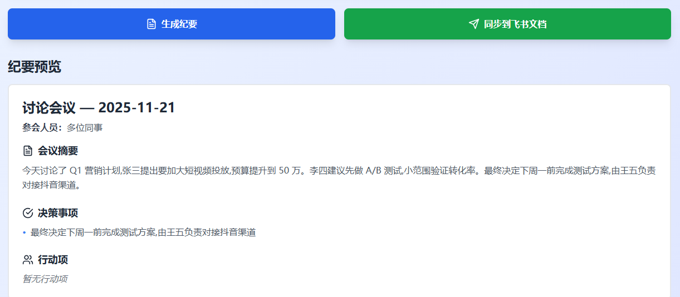Click the 纪要预览 section heading
This screenshot has width=680, height=297.
click(x=35, y=67)
